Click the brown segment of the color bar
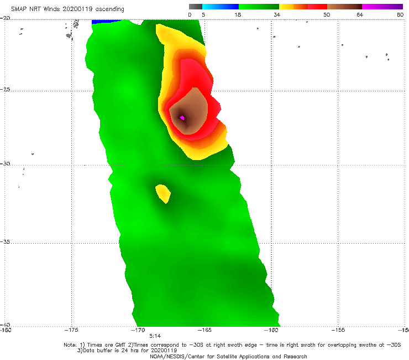Screen dimensions: 409x360 coord(344,7)
